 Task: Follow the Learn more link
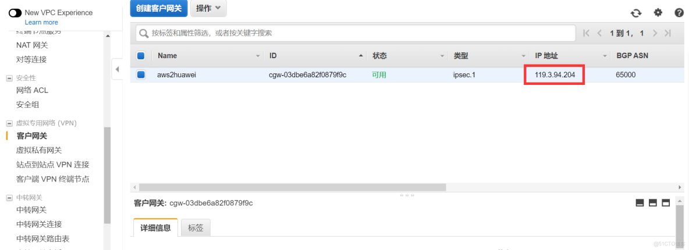click(41, 23)
